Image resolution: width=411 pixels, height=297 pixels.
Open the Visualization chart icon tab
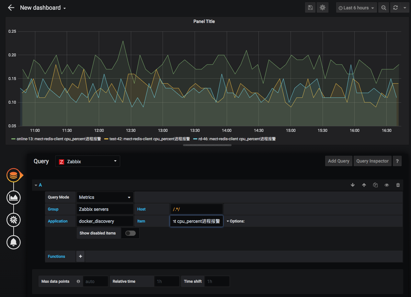[x=14, y=198]
